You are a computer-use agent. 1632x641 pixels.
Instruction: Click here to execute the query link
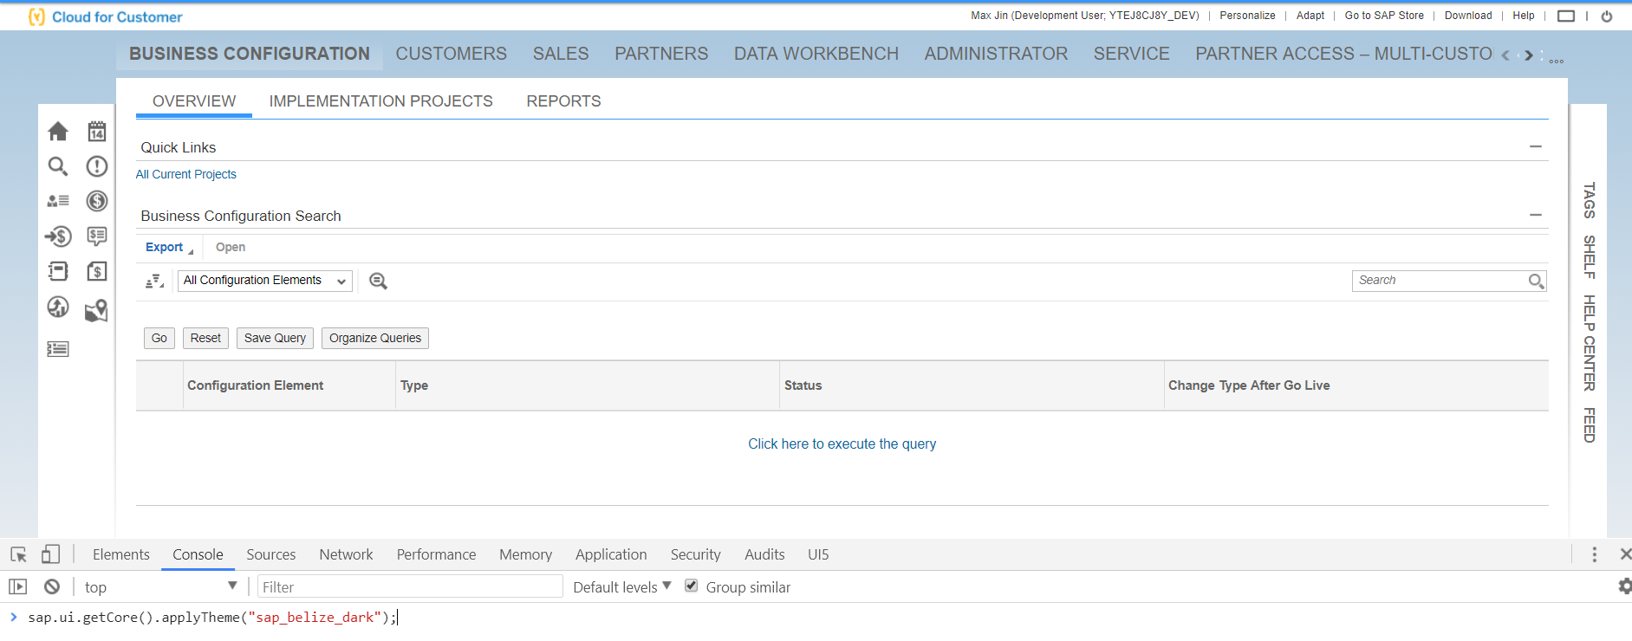(842, 444)
